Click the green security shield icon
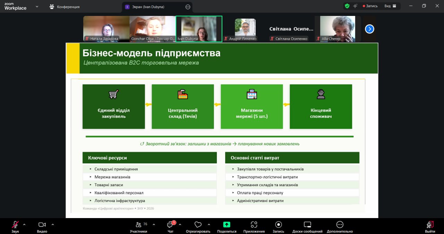Screen dimensions: 444x234 [347, 6]
